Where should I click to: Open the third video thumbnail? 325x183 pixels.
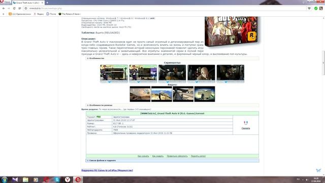(183, 94)
